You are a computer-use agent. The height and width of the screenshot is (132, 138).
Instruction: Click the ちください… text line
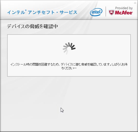[69, 68]
